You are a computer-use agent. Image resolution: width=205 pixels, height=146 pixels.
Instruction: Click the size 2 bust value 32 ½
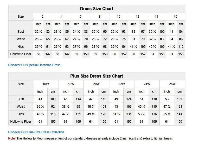[39, 32]
